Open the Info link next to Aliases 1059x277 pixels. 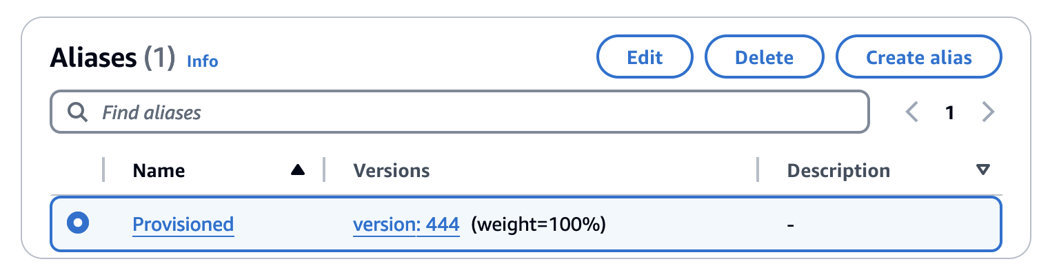202,61
